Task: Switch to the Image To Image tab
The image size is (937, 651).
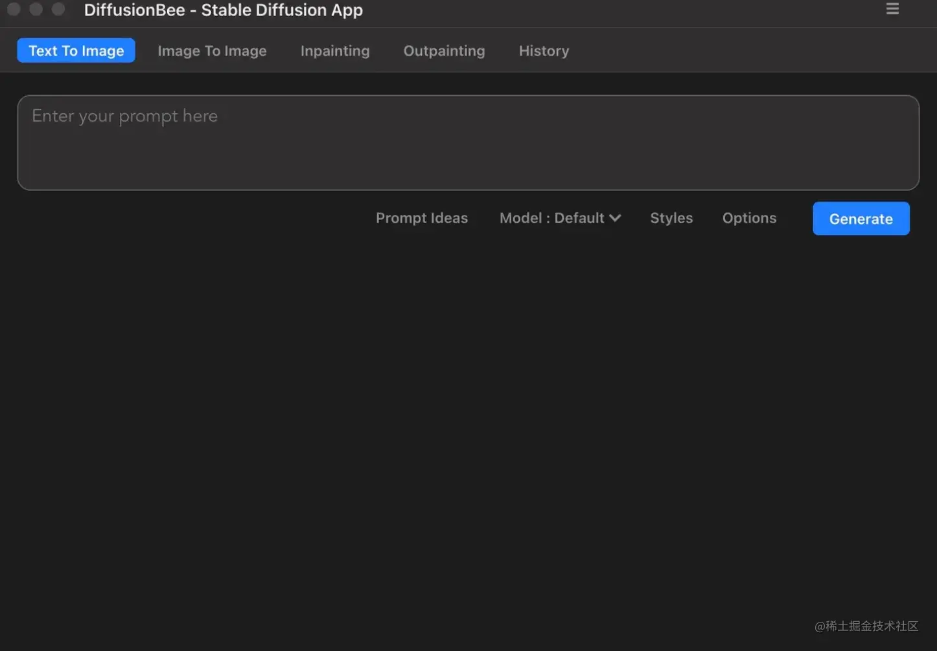Action: coord(212,50)
